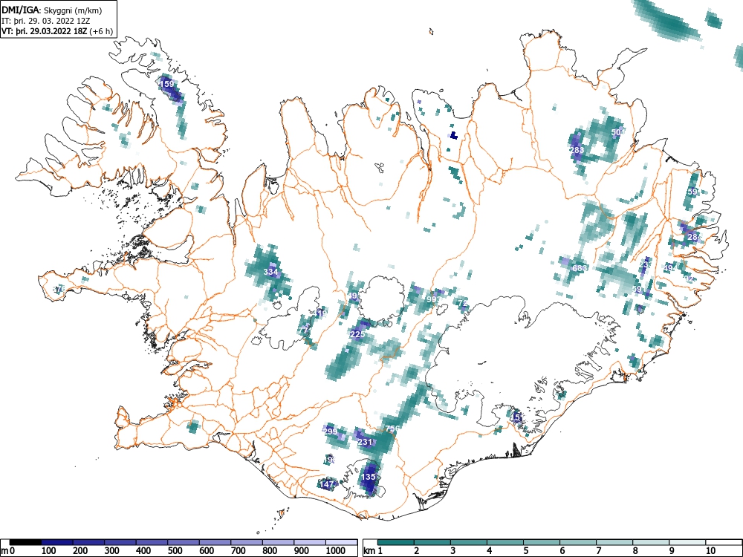Click the '494' visibility value on the map

(670, 268)
